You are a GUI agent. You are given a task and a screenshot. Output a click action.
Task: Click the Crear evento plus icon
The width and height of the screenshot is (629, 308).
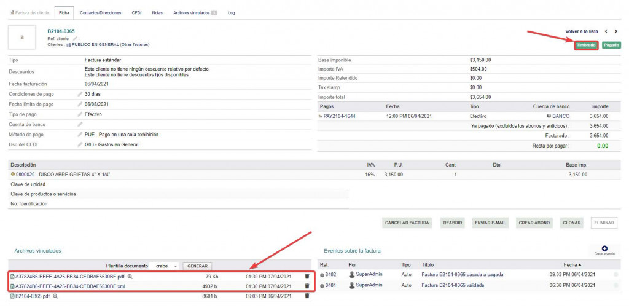point(604,248)
